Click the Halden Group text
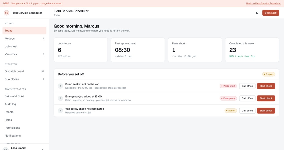The width and height of the screenshot is (284, 150). click(x=123, y=56)
